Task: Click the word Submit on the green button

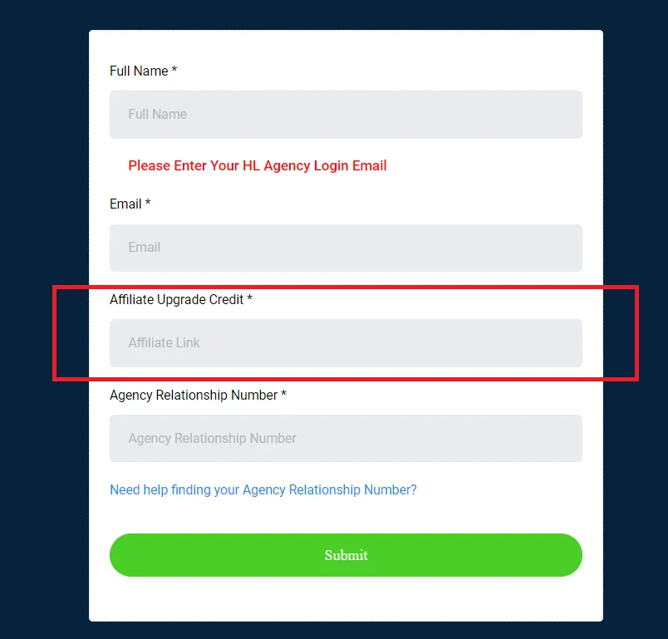Action: pos(346,555)
